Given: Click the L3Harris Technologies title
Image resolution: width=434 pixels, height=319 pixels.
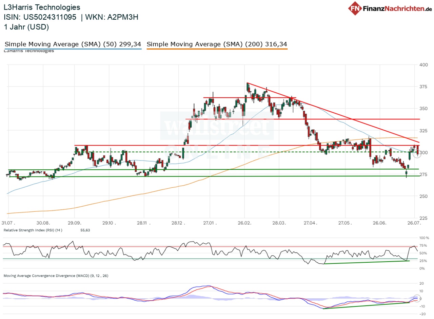Looking at the screenshot, I should pos(42,7).
